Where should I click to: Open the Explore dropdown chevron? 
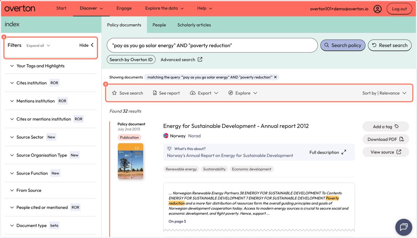point(255,93)
